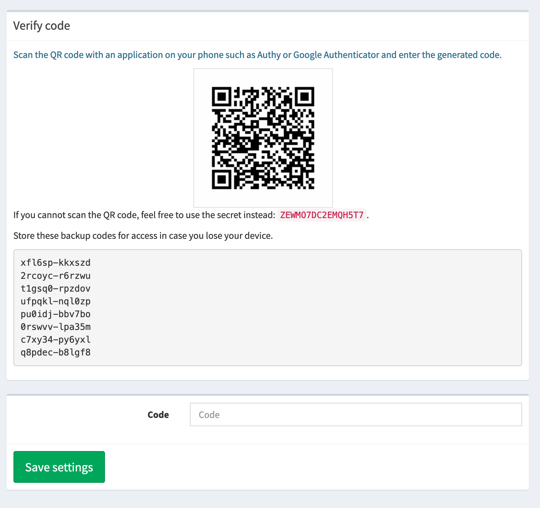Click the QR code image
Screen dimensions: 540x508
pos(263,137)
